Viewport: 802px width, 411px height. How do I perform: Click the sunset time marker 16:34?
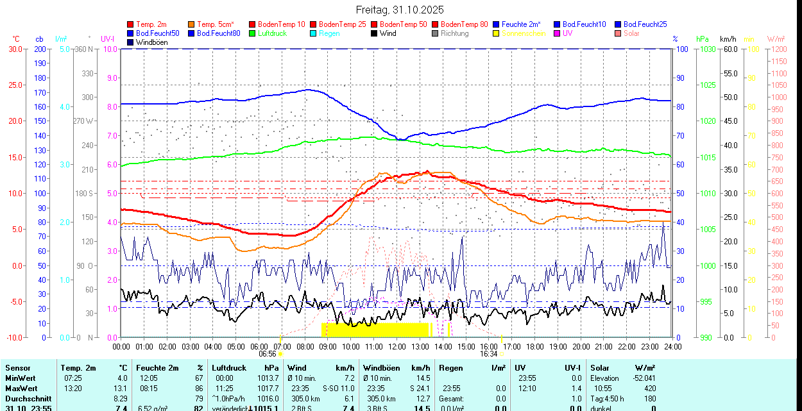click(489, 353)
